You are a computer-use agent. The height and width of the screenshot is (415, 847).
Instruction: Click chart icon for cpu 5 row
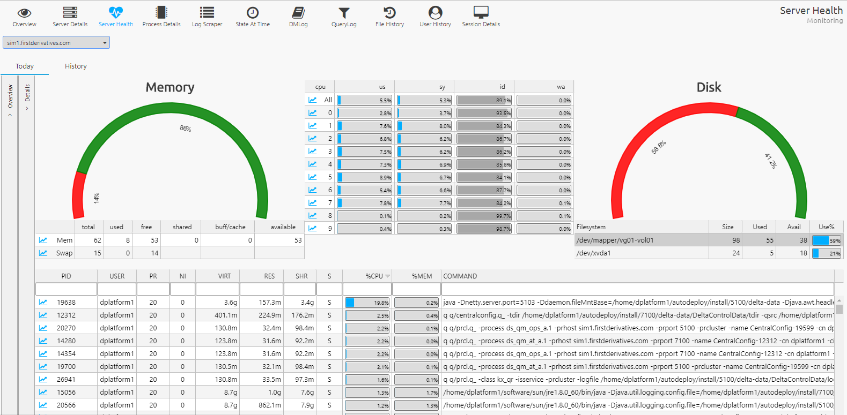click(312, 177)
